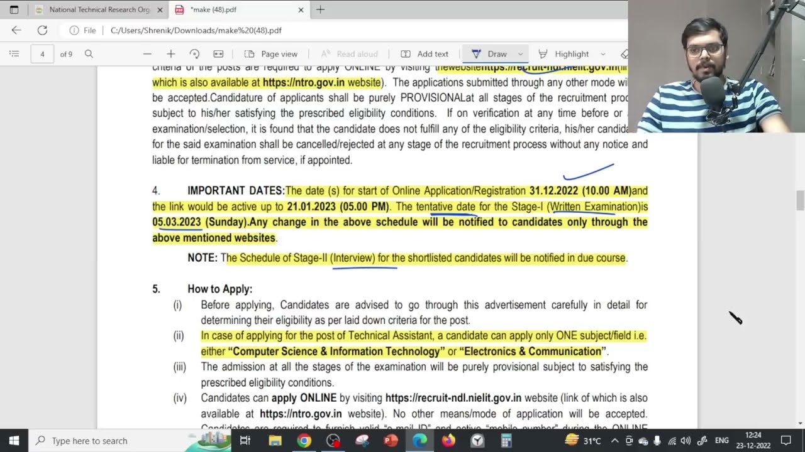Open the PDF table of contents
The width and height of the screenshot is (805, 452).
click(x=14, y=54)
